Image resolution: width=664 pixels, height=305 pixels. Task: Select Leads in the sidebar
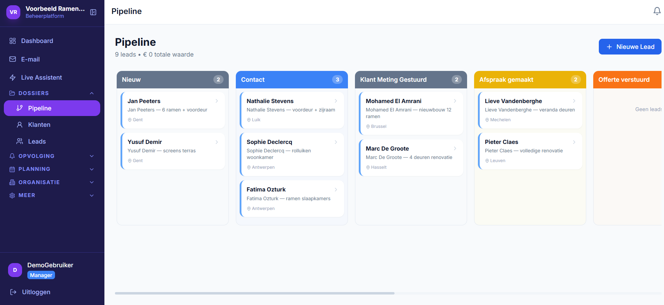(x=52, y=141)
